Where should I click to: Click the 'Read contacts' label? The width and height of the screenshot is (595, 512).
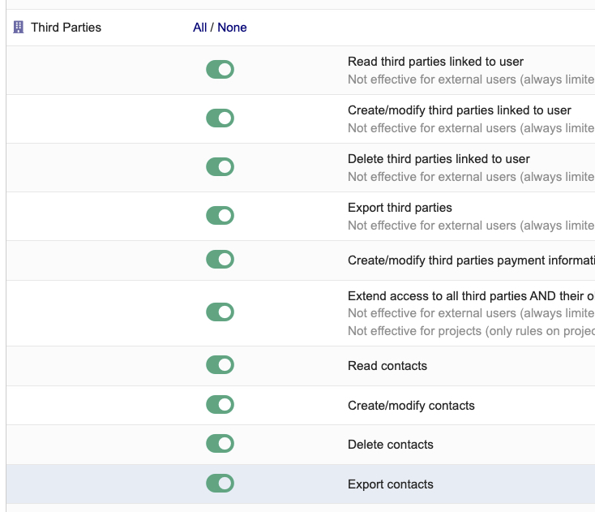click(x=387, y=366)
